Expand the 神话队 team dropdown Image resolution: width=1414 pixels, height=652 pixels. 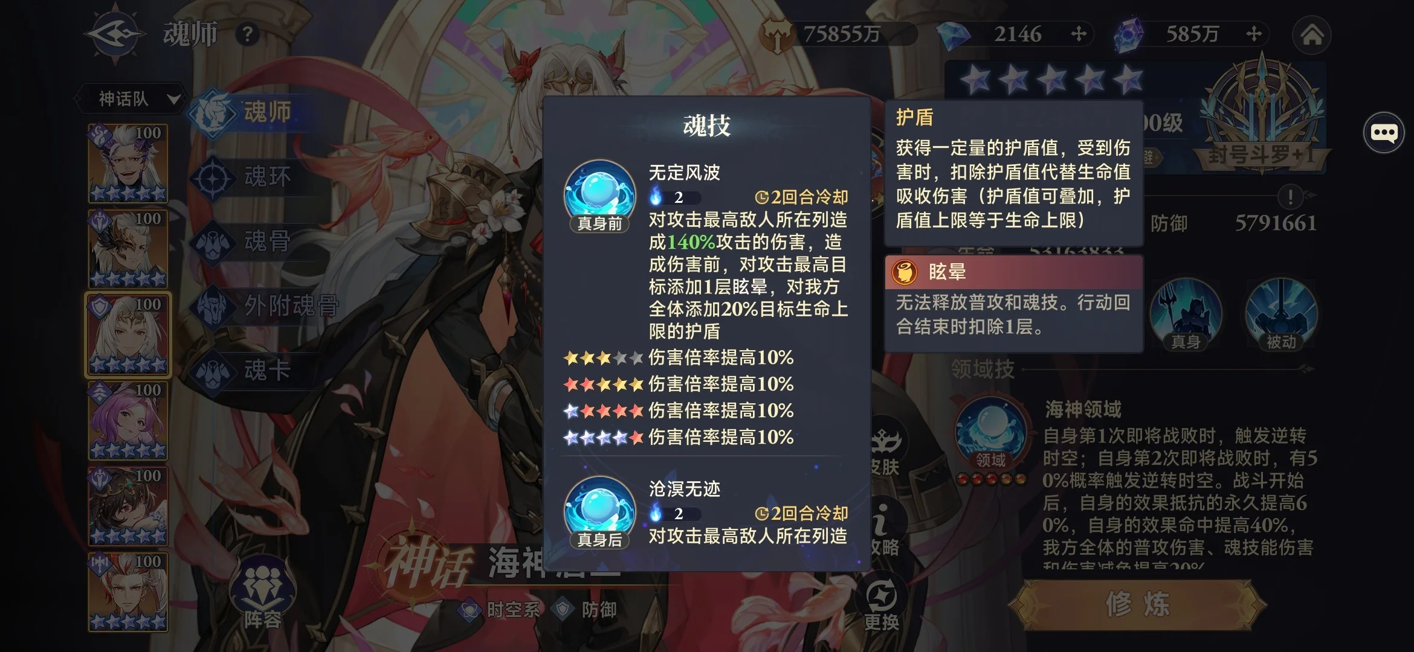pos(130,98)
